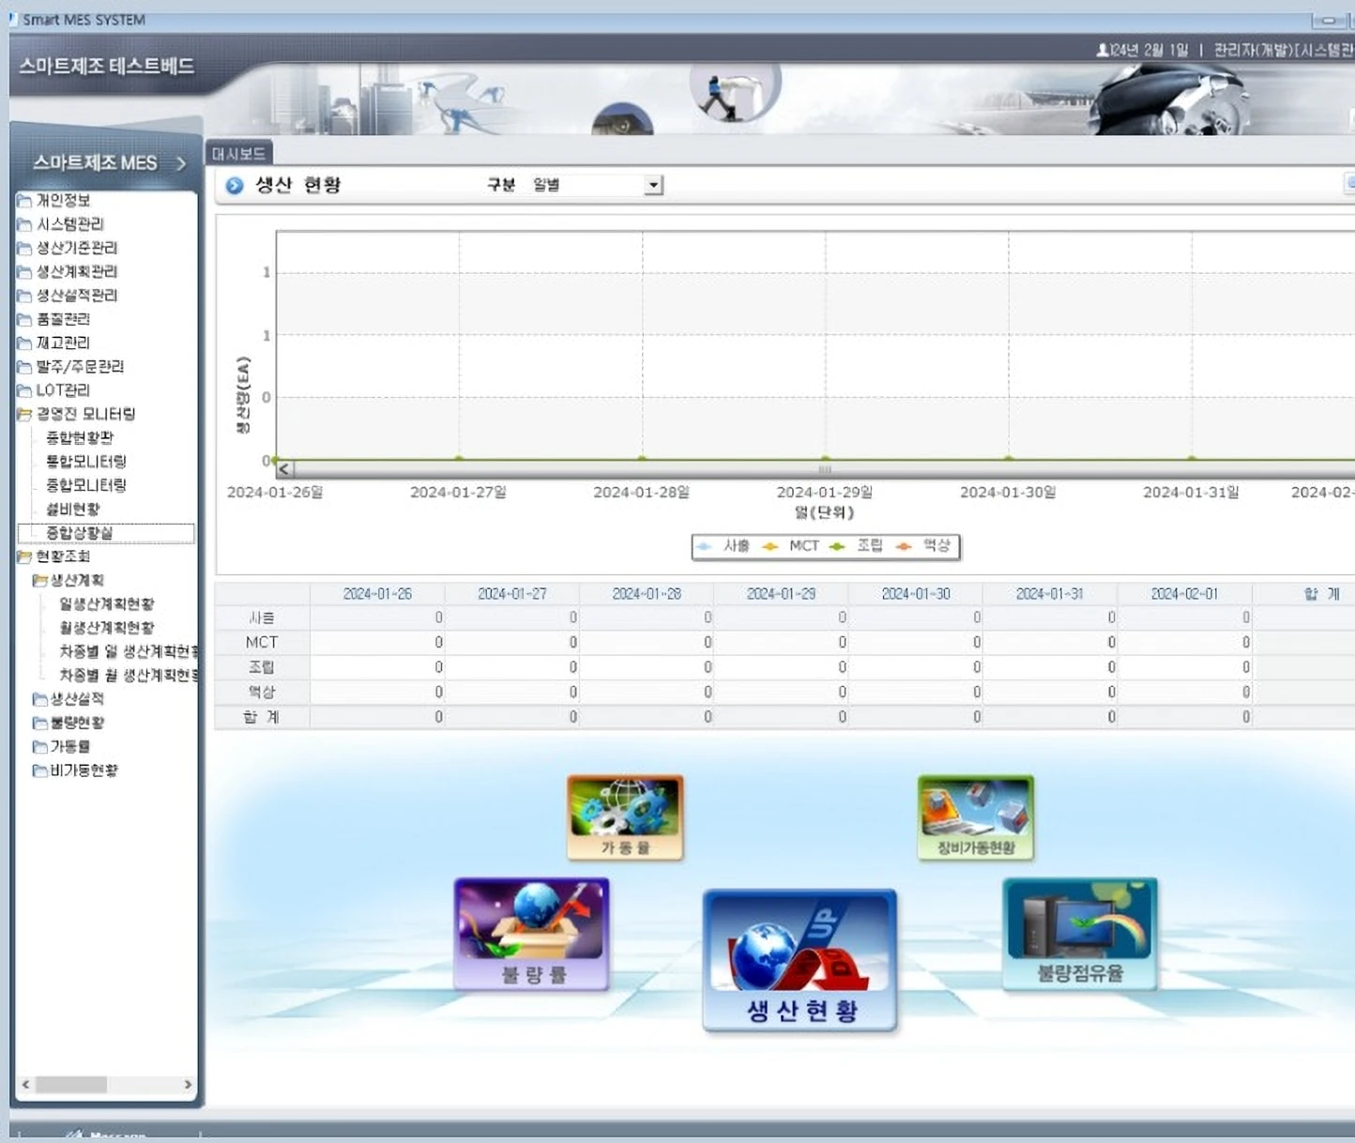Open 종합현황판 in the sidebar tree
This screenshot has width=1355, height=1143.
point(80,438)
